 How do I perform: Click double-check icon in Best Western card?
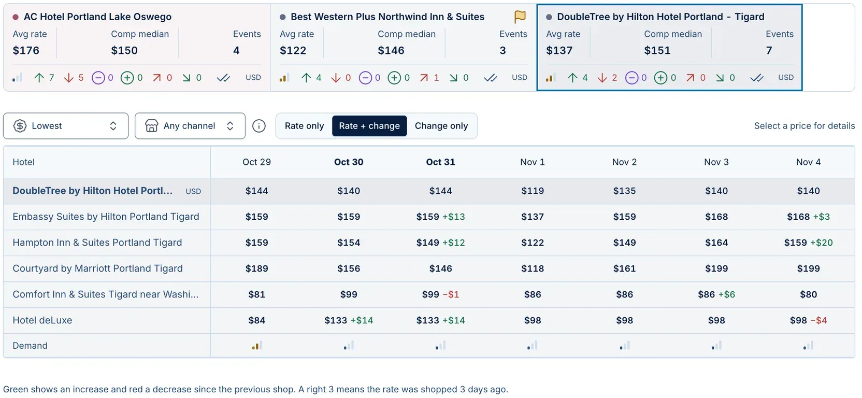490,78
